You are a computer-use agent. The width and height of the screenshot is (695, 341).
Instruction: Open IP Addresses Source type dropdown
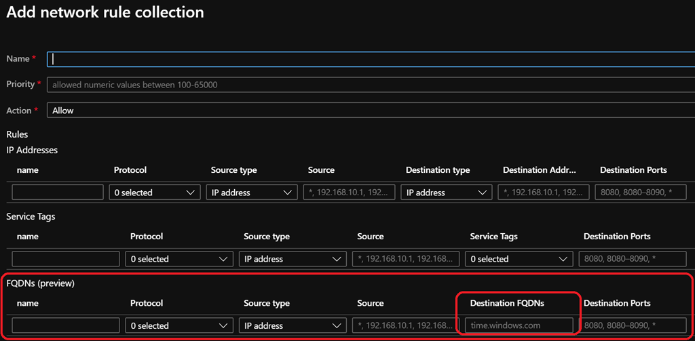[252, 193]
